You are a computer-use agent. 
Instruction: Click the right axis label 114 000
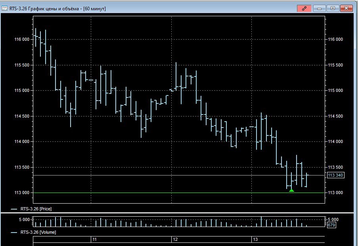pos(335,141)
